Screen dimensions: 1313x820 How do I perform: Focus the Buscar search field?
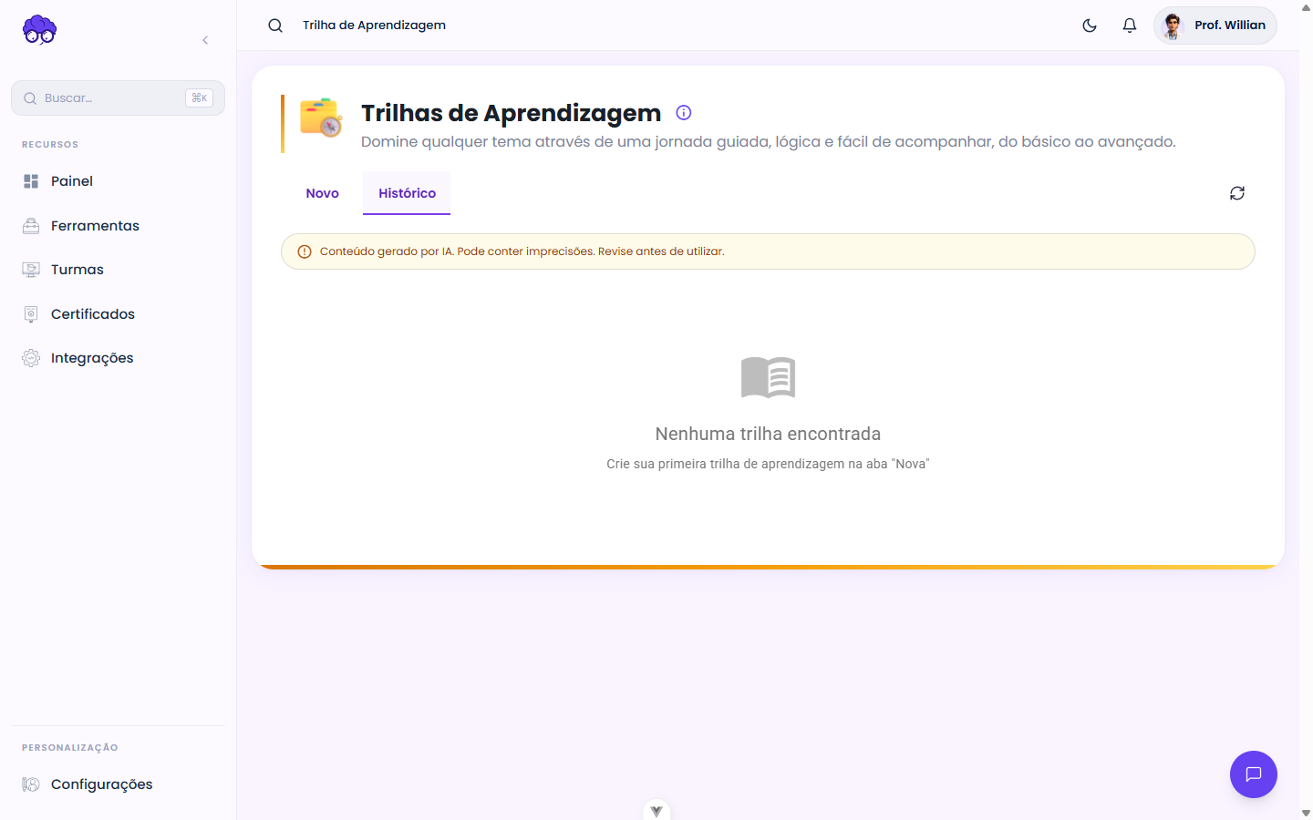(118, 97)
